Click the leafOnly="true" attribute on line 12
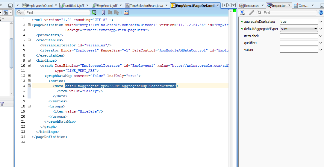This screenshot has width=324, height=167. (123, 76)
